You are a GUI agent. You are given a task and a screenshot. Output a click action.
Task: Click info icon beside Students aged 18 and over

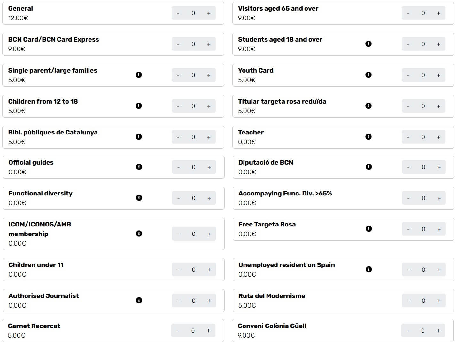point(368,44)
